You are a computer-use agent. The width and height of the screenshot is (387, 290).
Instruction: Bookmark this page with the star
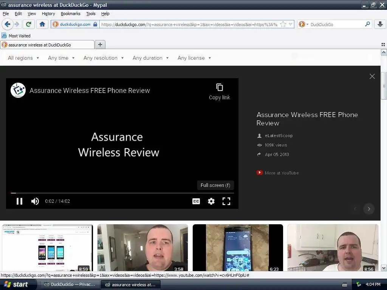(283, 24)
